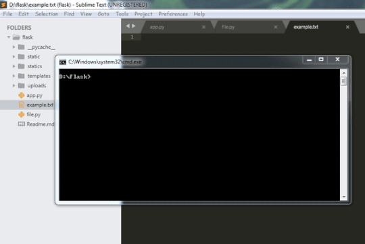Close the example.txt tab

[x=347, y=27]
